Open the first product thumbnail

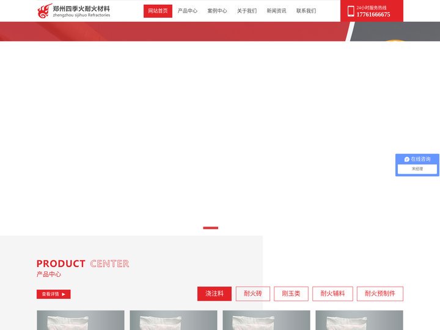tap(81, 320)
